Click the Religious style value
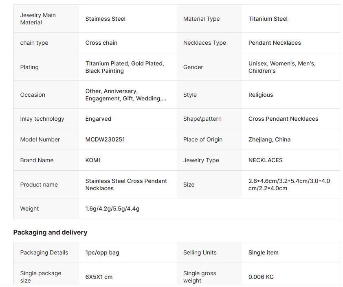 pos(261,95)
